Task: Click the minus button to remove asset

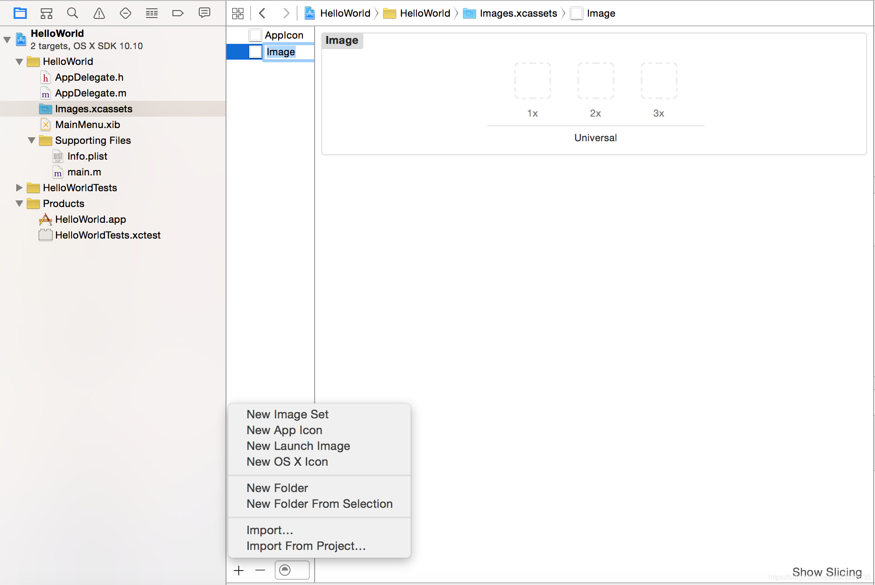Action: (260, 570)
